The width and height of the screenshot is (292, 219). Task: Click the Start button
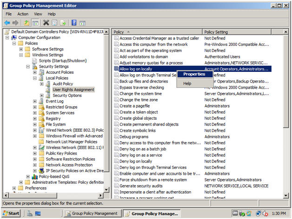pos(11,213)
